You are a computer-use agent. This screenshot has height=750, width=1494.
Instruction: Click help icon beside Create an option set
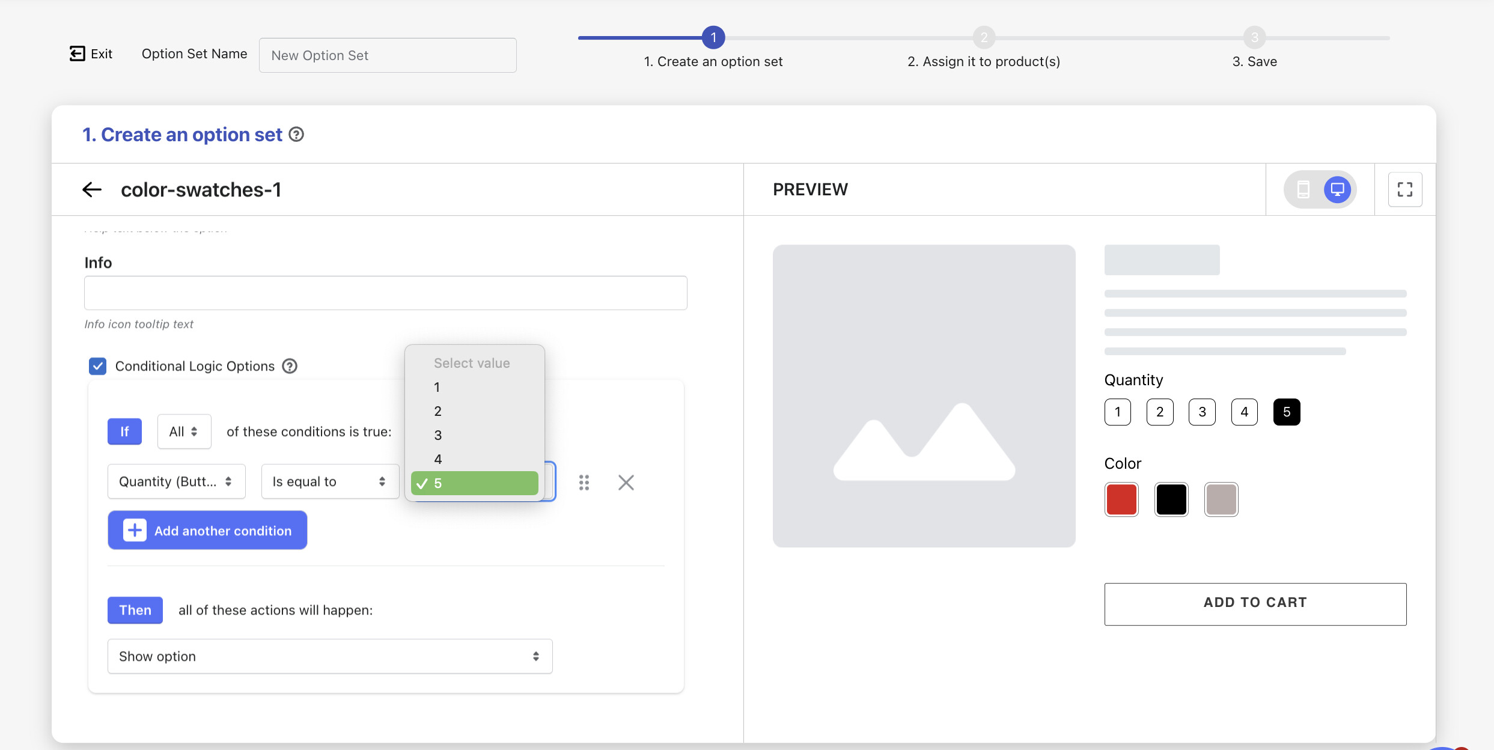[x=296, y=135]
